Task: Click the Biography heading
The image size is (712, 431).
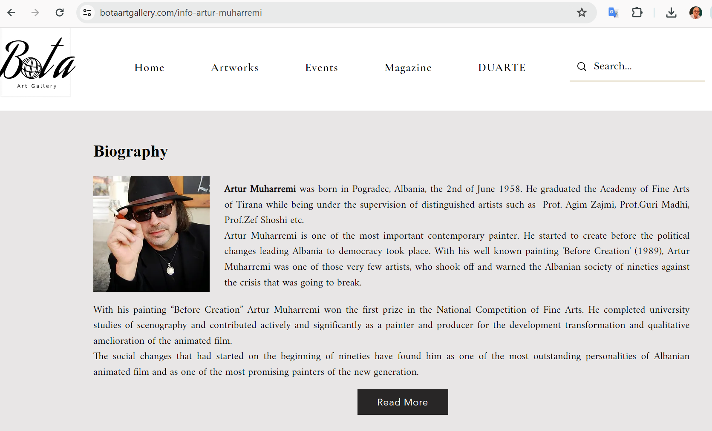Action: (x=131, y=151)
